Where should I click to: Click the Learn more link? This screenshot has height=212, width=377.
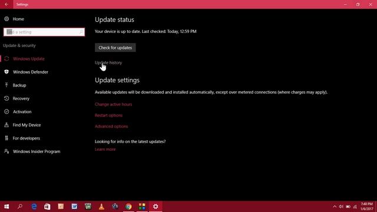point(105,149)
